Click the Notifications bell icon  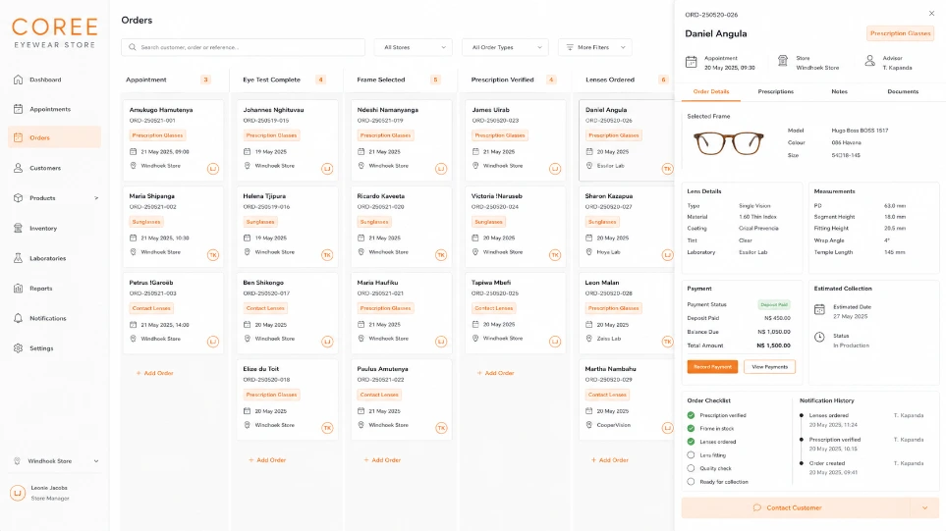tap(18, 318)
